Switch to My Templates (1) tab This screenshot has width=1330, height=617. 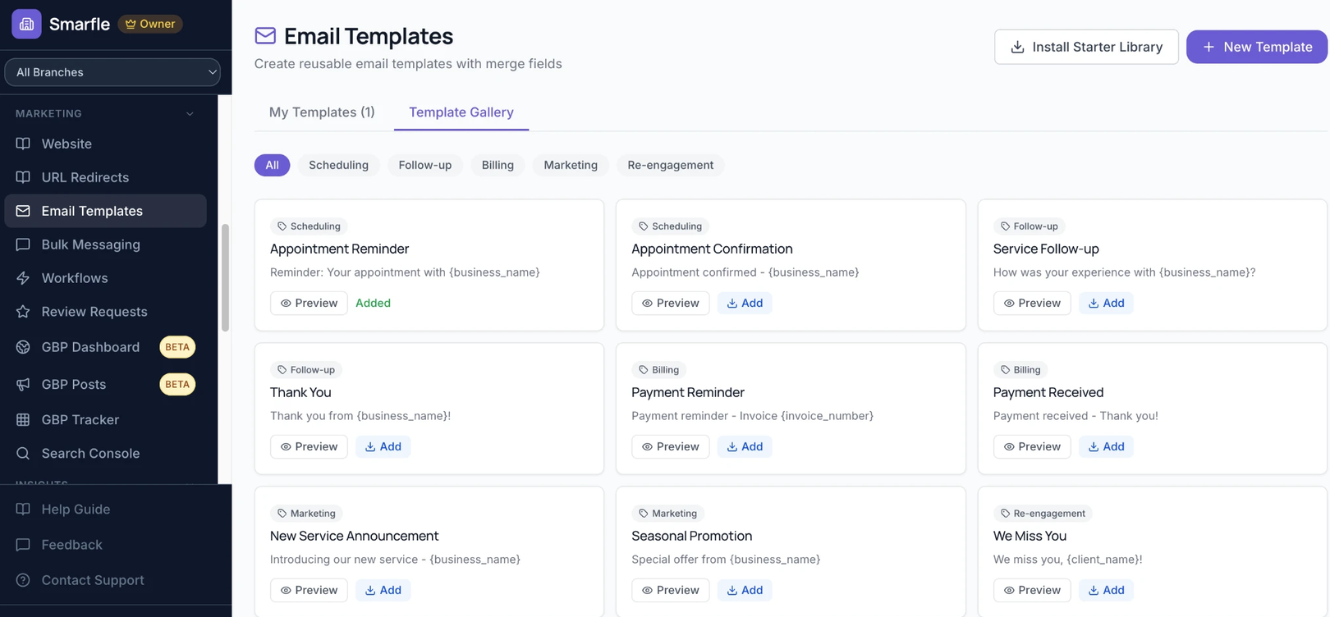pos(322,112)
